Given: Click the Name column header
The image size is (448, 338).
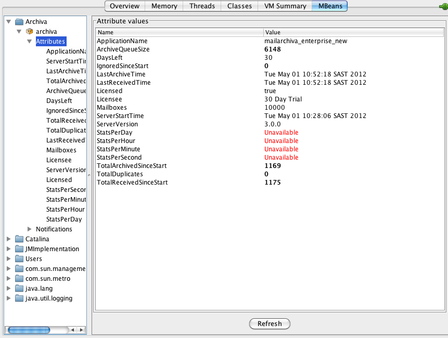Looking at the screenshot, I should click(x=180, y=32).
